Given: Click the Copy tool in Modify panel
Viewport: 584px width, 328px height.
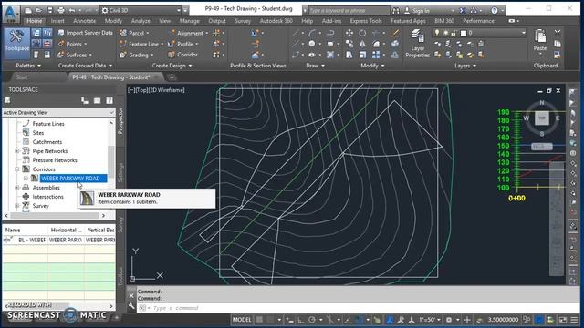Looking at the screenshot, I should pos(349,44).
